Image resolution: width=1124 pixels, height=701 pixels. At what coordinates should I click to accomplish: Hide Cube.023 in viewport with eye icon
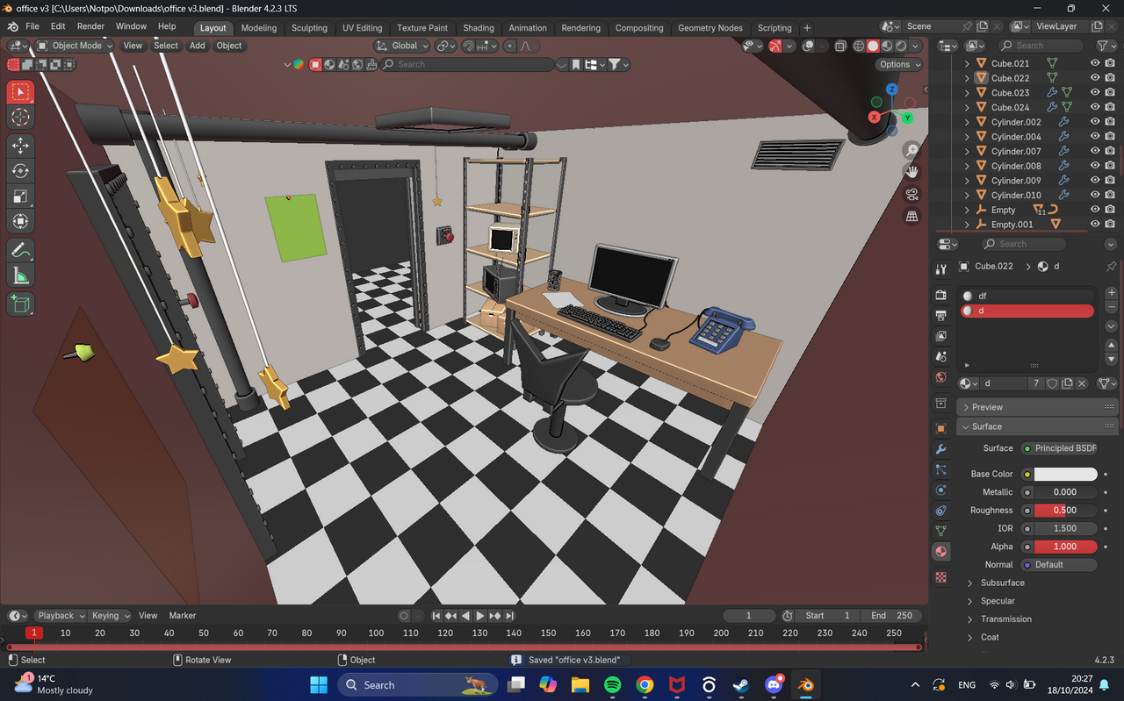pyautogui.click(x=1095, y=92)
